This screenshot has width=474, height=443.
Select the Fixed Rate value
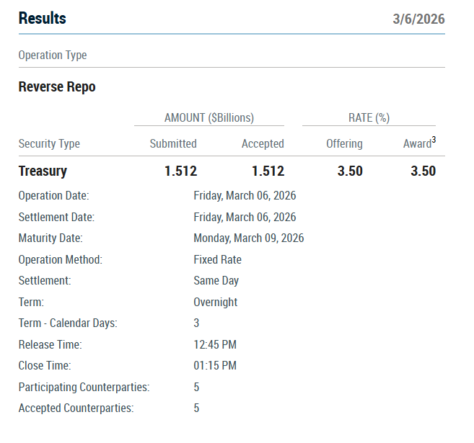[218, 260]
